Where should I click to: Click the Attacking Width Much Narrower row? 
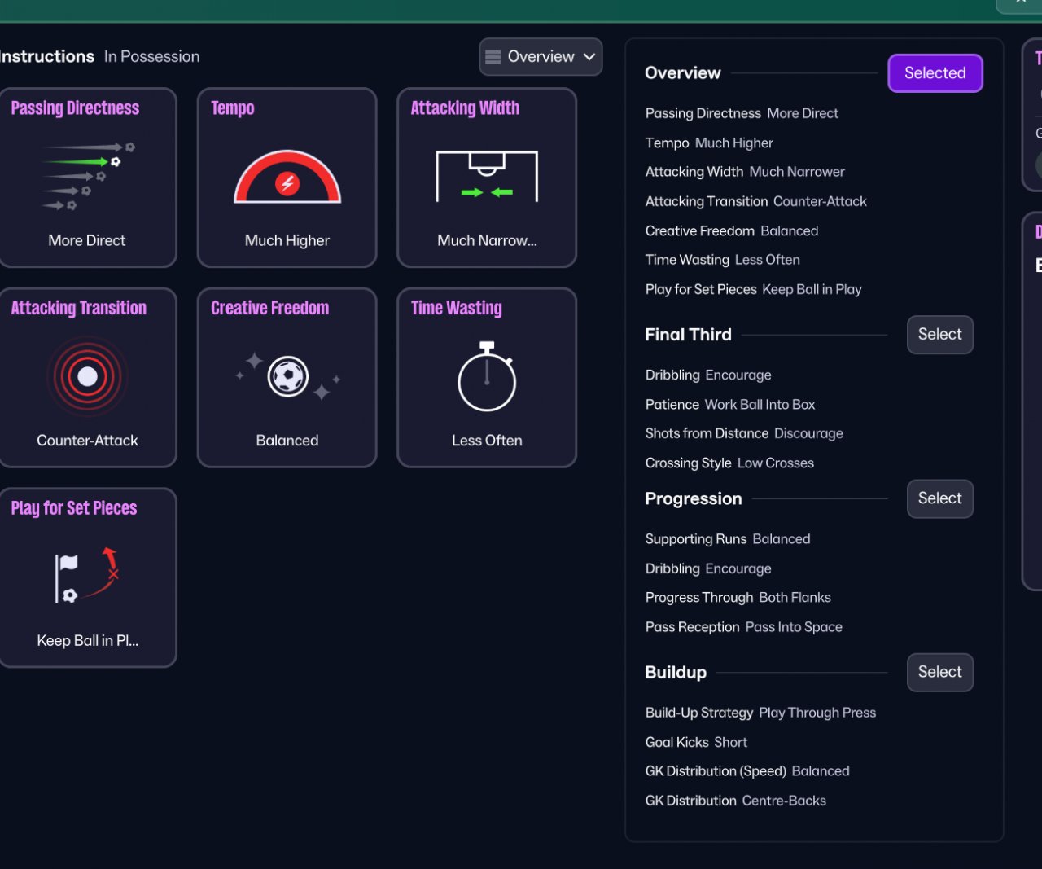(x=745, y=172)
